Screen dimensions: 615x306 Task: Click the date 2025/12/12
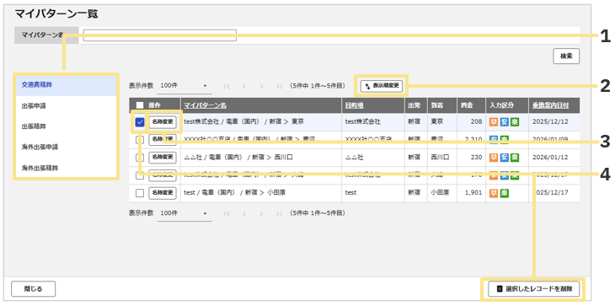(550, 122)
